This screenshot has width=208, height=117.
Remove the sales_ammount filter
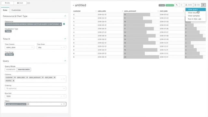(x=28, y=104)
